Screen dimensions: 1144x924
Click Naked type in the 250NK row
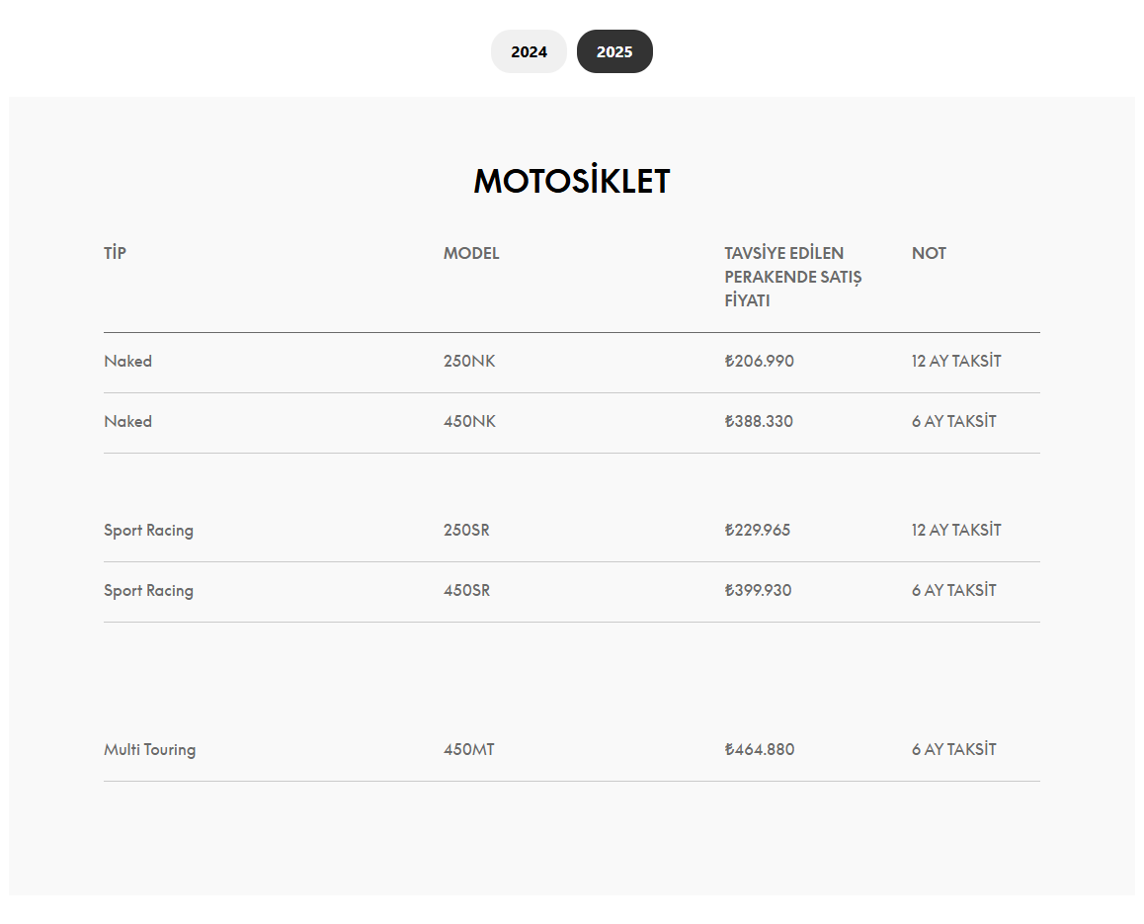point(127,362)
